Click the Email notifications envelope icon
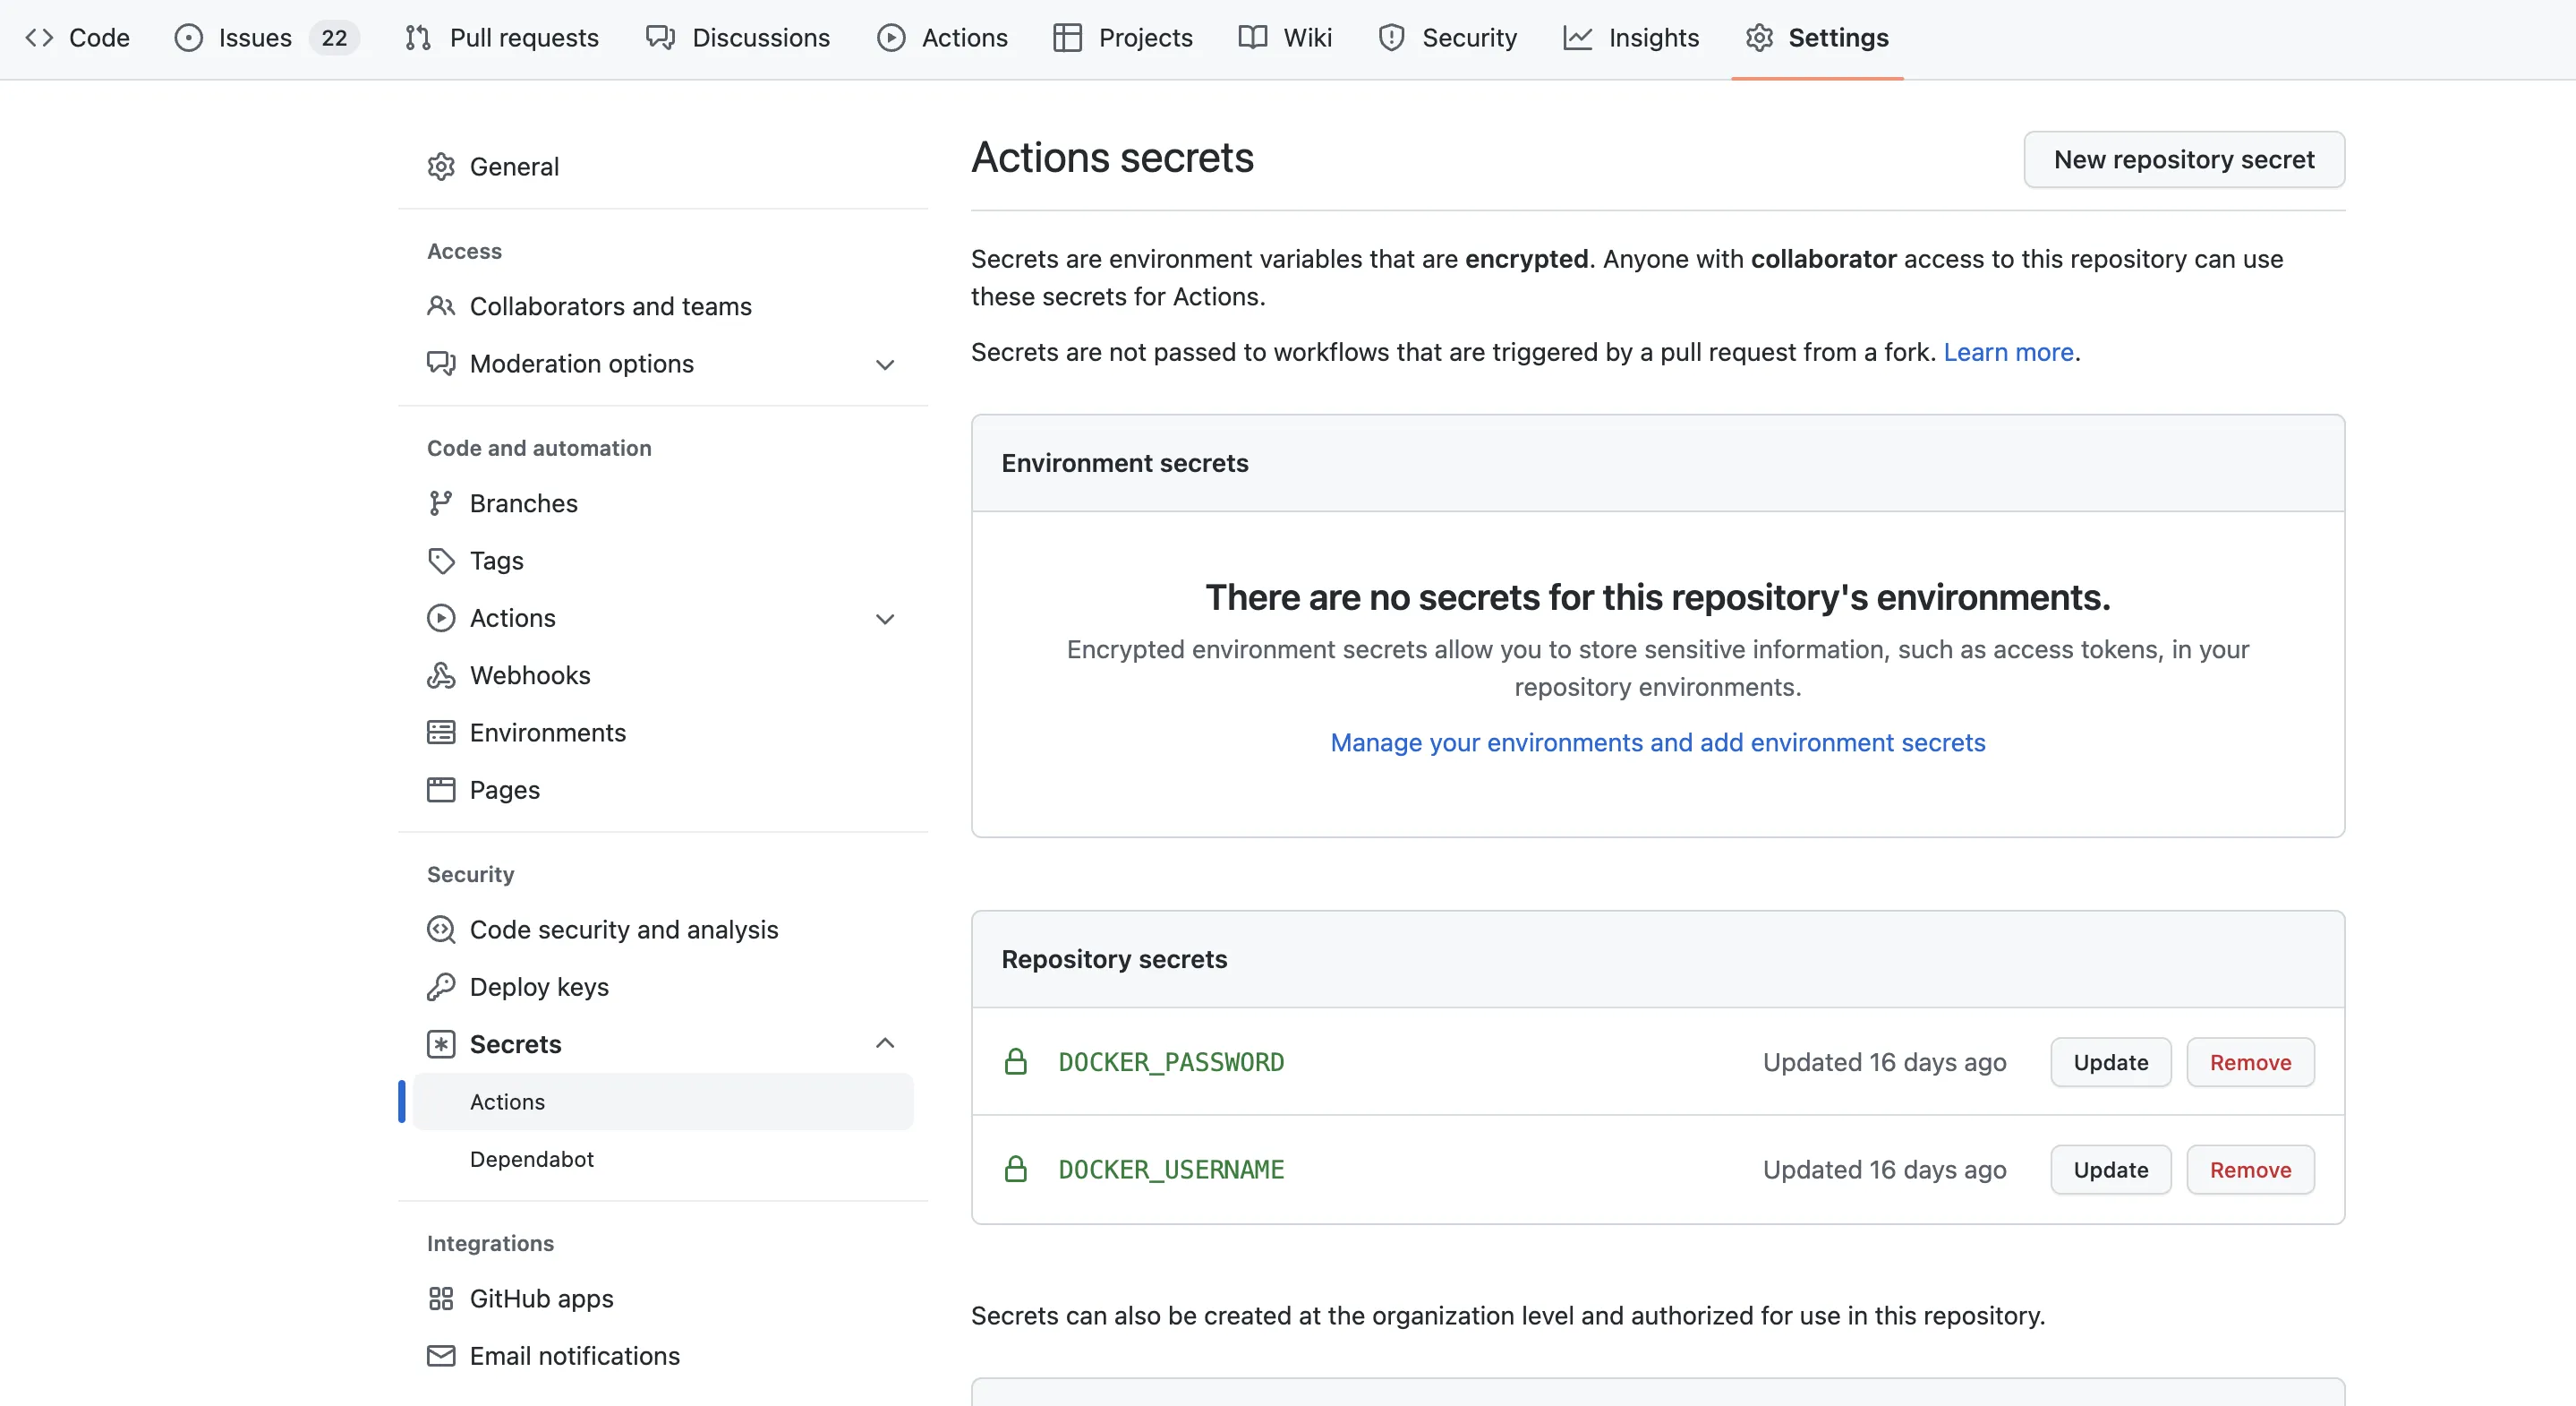The width and height of the screenshot is (2576, 1406). 440,1356
